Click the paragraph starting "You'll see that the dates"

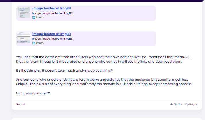pos(104,59)
